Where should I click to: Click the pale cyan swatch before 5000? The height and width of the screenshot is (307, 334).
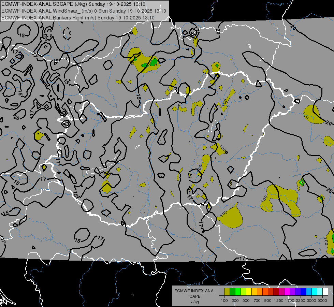click(320, 292)
